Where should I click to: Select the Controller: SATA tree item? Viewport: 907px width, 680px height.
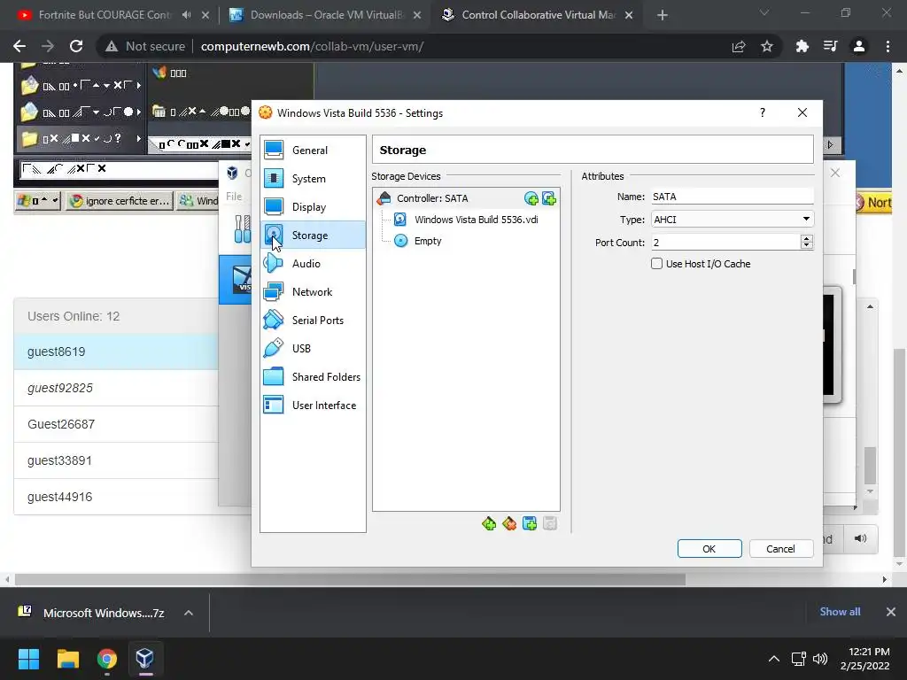[432, 198]
